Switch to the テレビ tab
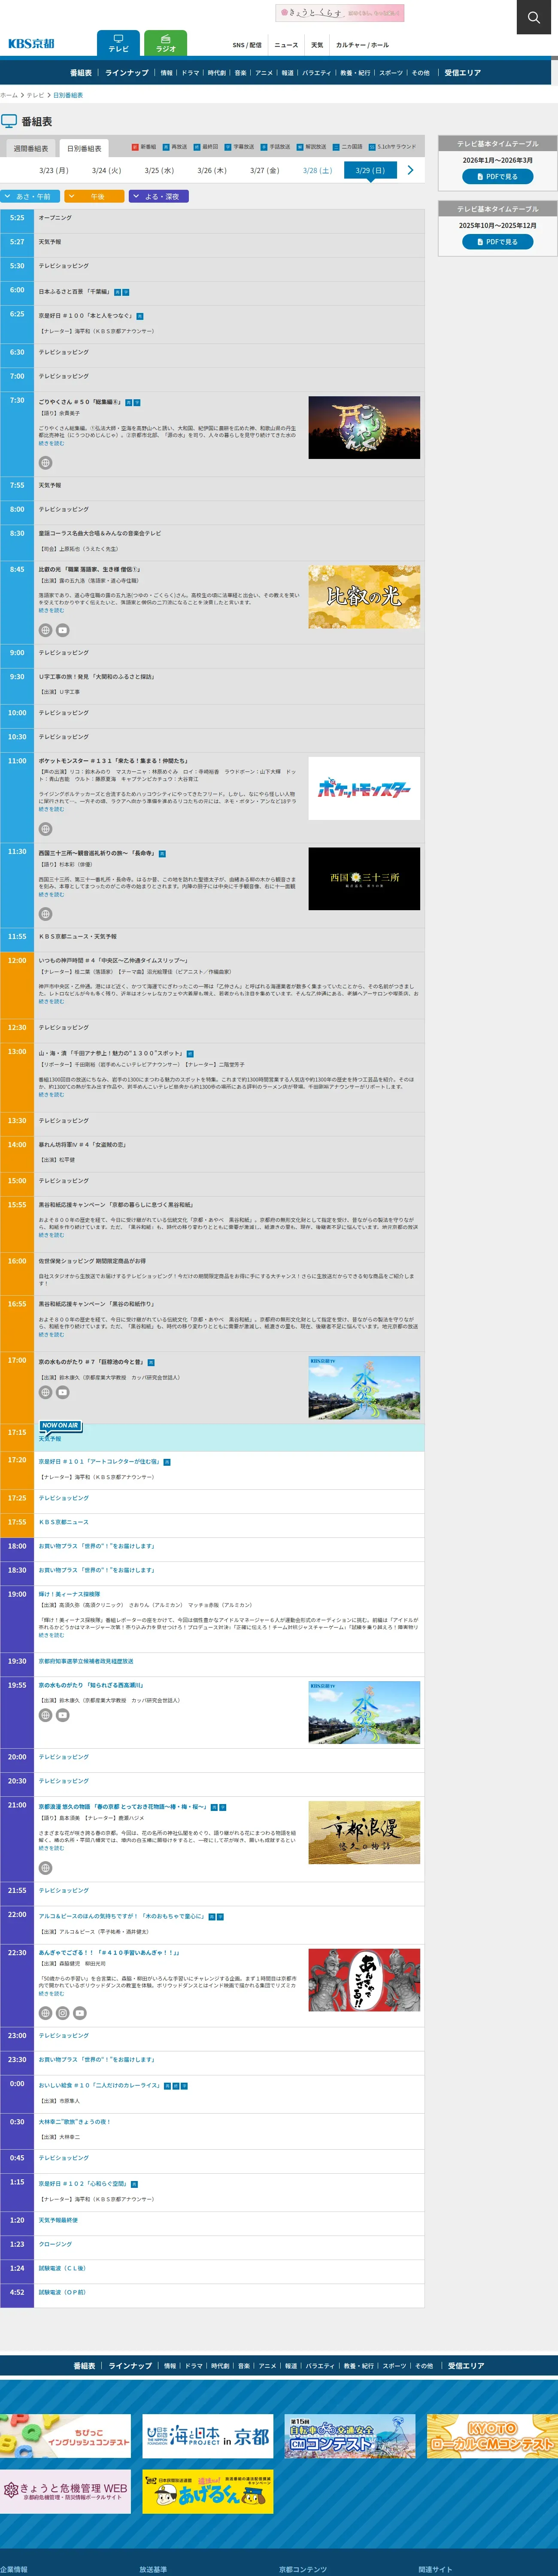 coord(118,43)
